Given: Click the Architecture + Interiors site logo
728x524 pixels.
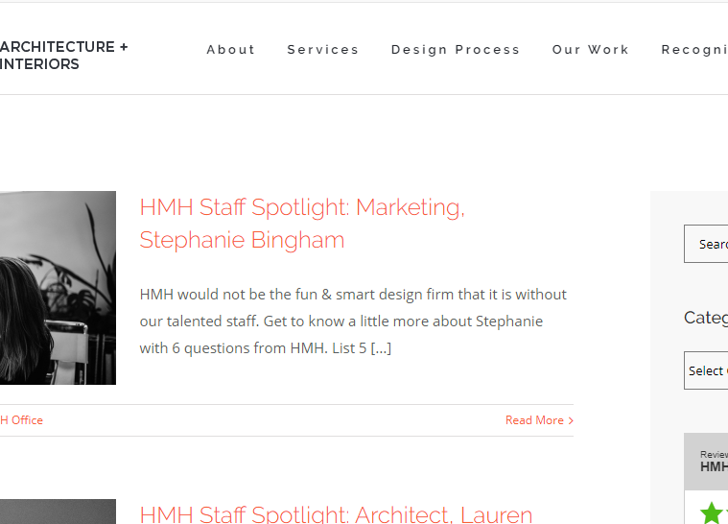Looking at the screenshot, I should click(63, 56).
